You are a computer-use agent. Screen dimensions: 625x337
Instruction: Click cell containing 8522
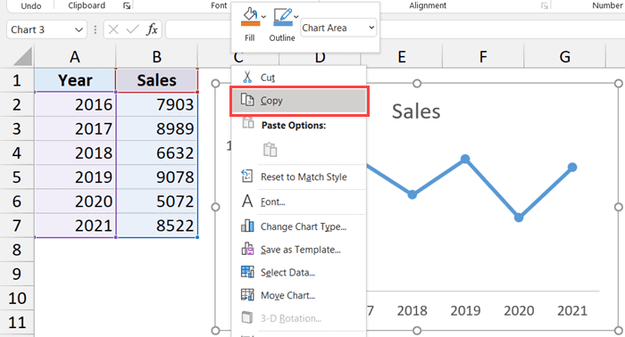click(x=156, y=226)
